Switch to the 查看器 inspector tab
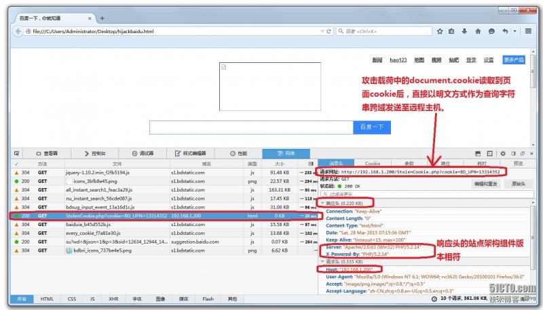This screenshot has height=310, width=543. 47,153
